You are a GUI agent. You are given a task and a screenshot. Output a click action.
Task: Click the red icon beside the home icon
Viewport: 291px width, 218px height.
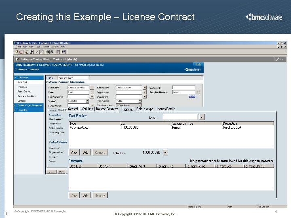coord(21,52)
